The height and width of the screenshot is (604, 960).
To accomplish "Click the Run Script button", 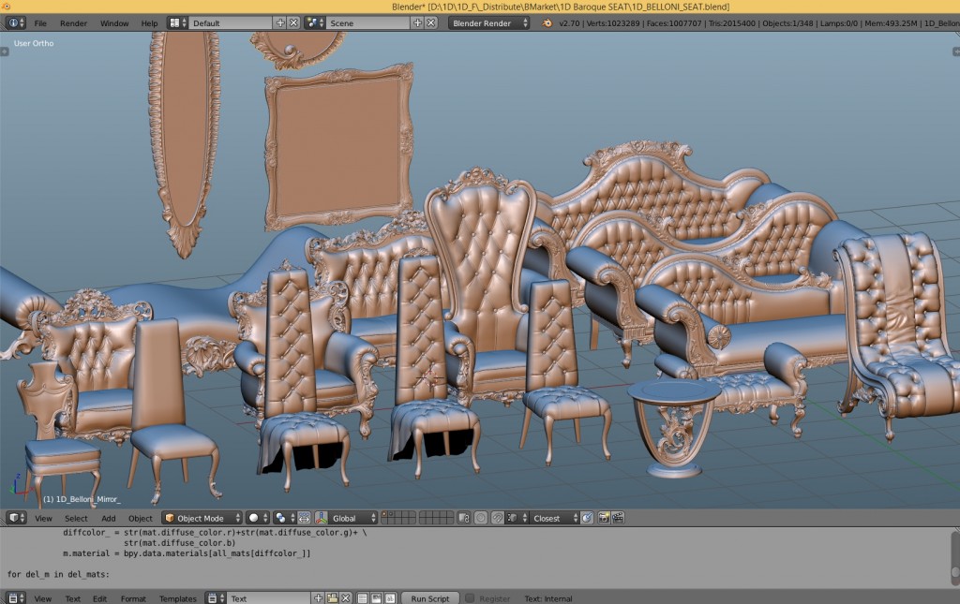I will point(429,597).
